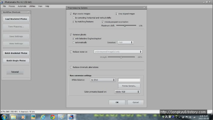Disable the Remove ghosts checkbox
The image size is (213, 120).
[71, 35]
